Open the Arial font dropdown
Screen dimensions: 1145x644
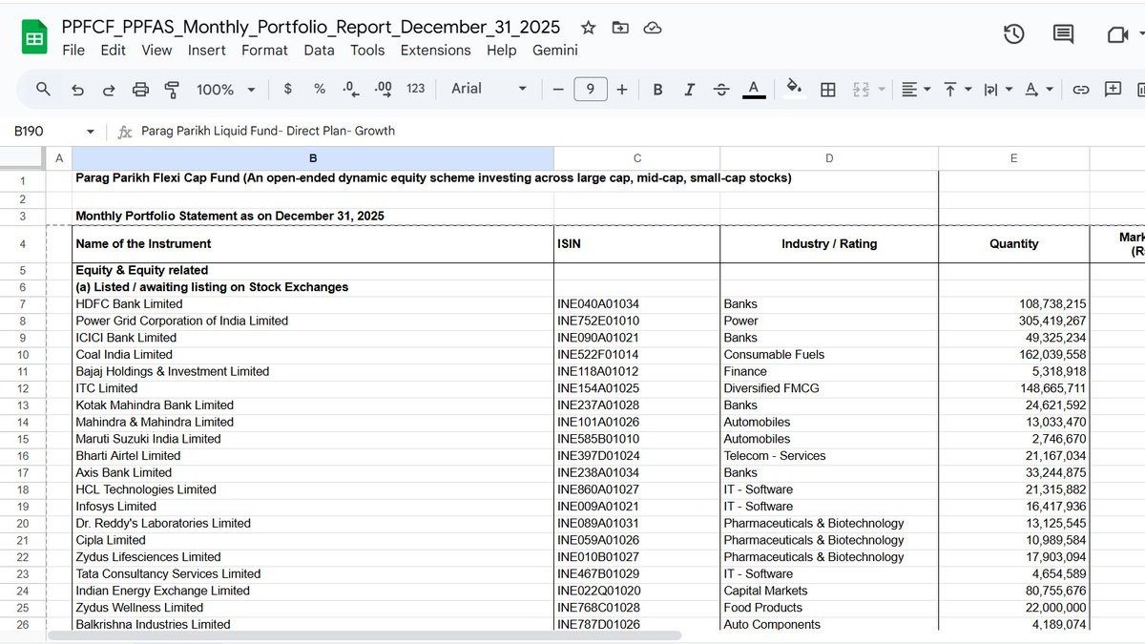coord(489,89)
